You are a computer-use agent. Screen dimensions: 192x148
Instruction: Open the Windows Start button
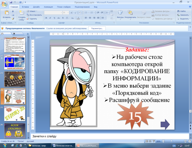point(5,146)
